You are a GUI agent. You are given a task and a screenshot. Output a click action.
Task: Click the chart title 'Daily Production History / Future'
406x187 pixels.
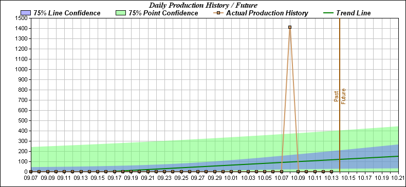[x=203, y=5]
